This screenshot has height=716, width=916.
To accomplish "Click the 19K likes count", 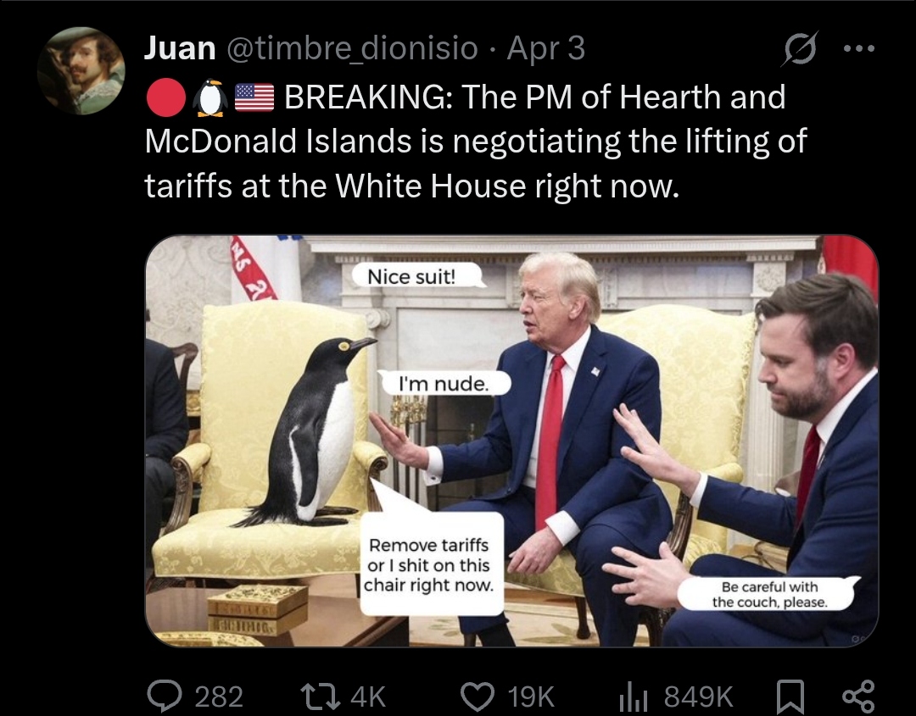I will click(530, 697).
